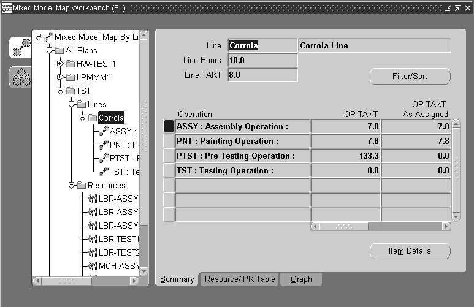
Task: Click the Oracle window icon in title bar
Action: 6,8
